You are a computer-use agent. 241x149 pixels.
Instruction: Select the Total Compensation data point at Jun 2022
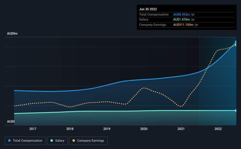[x=236, y=42]
